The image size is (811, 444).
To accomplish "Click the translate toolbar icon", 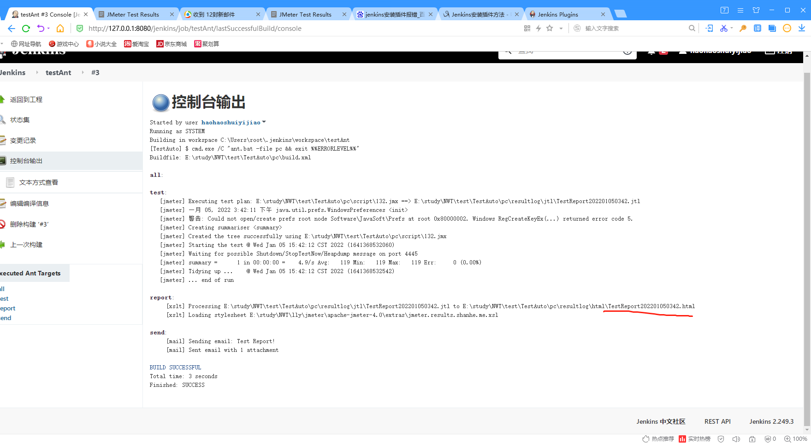I will click(758, 29).
